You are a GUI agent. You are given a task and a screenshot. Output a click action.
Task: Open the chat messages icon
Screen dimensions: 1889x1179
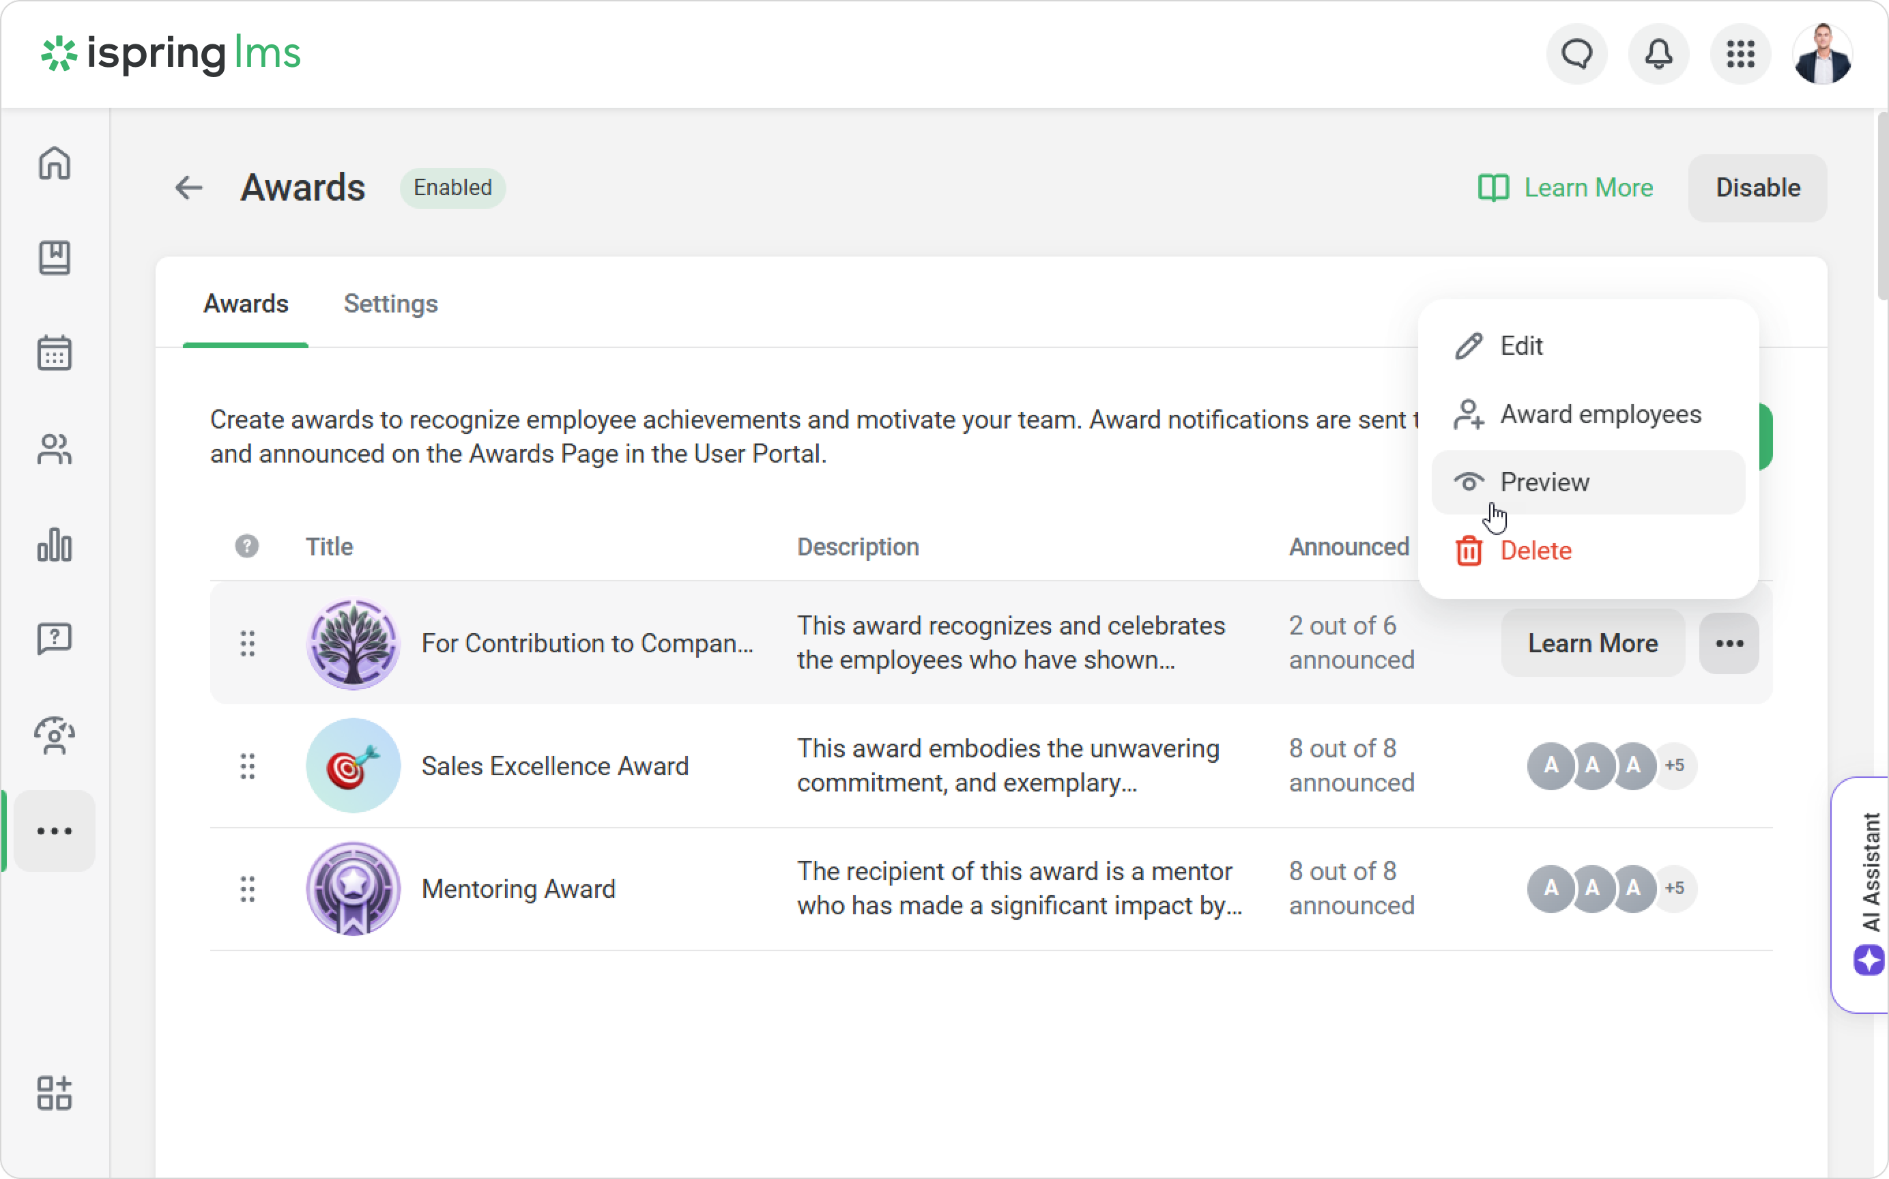click(x=1576, y=54)
